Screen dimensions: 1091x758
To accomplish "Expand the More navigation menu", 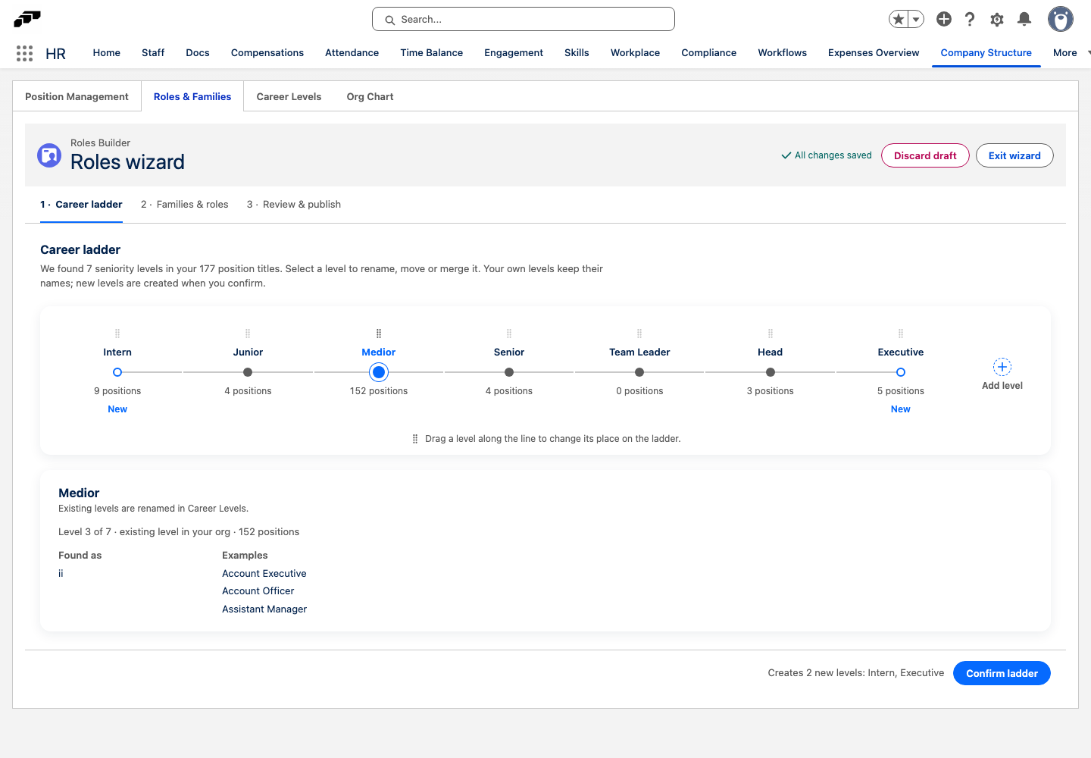I will click(1071, 53).
